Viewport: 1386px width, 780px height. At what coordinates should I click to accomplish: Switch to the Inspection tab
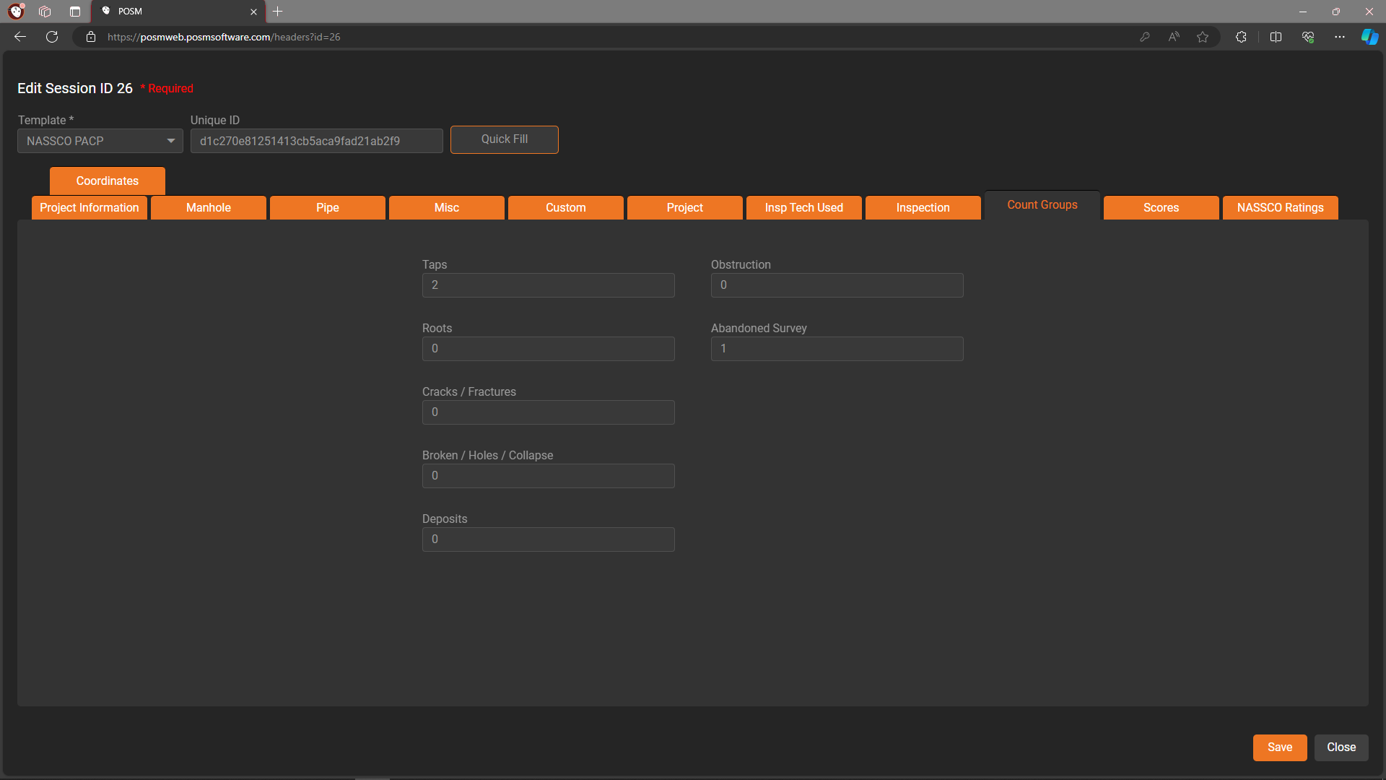(923, 208)
